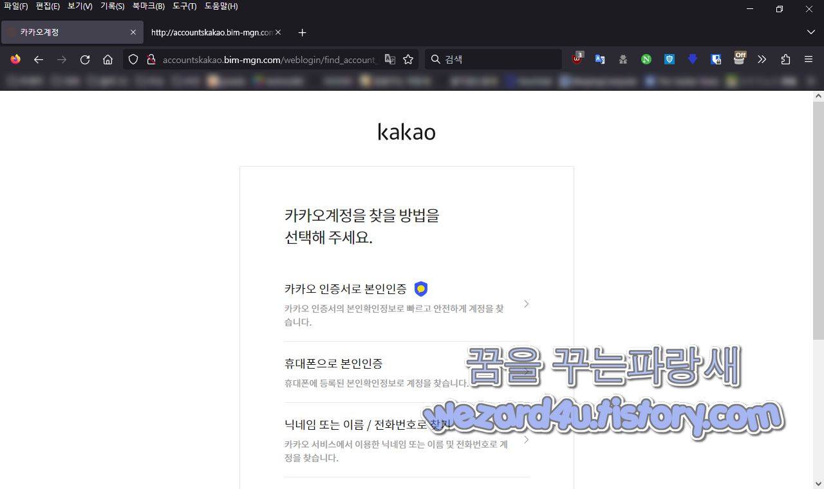Restore down the browser window
This screenshot has width=824, height=489.
coord(779,9)
